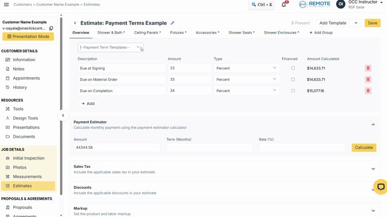The width and height of the screenshot is (387, 217).
Task: Switch to the Shower Seats tab
Action: click(x=241, y=32)
